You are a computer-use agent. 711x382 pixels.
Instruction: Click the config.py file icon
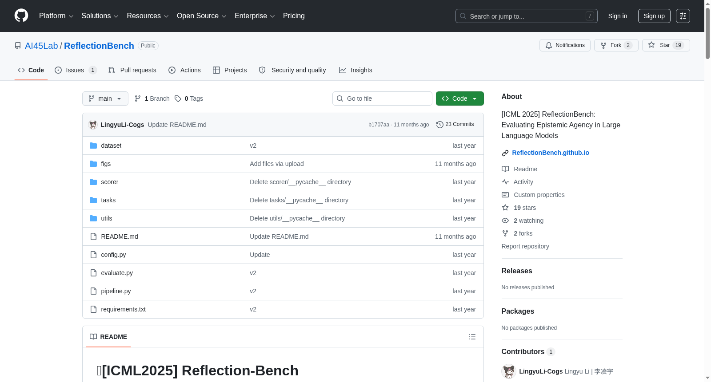point(93,255)
